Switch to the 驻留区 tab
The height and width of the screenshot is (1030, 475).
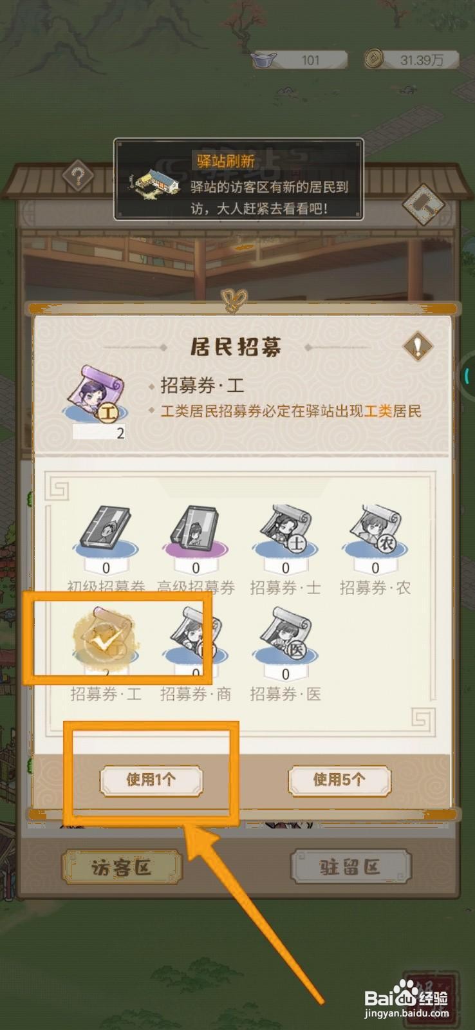click(x=351, y=867)
